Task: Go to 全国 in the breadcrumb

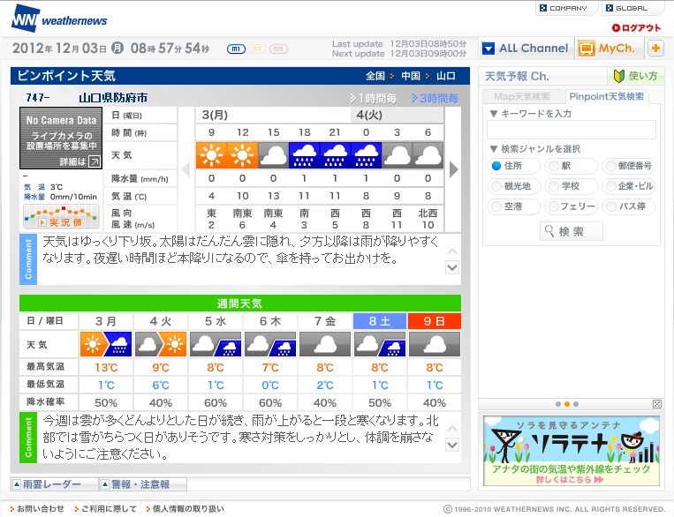Action: click(x=375, y=76)
